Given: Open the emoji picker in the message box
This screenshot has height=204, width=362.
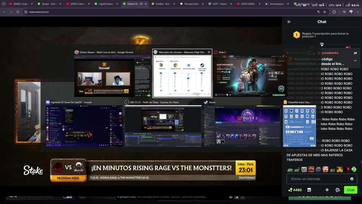Looking at the screenshot, I should (352, 179).
